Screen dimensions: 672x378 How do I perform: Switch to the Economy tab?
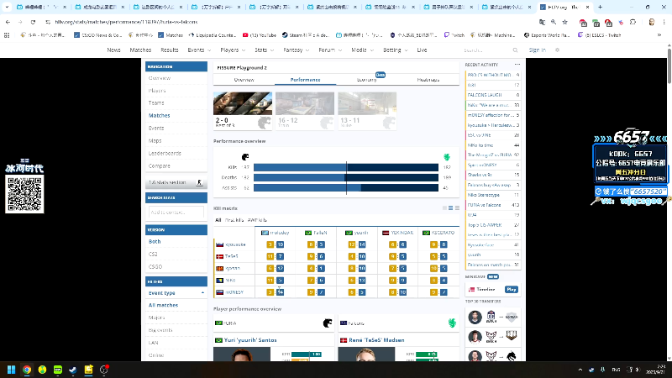point(367,80)
